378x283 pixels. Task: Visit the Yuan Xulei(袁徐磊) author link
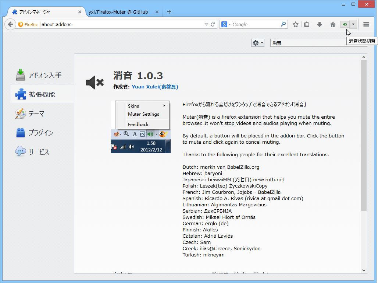tap(154, 87)
